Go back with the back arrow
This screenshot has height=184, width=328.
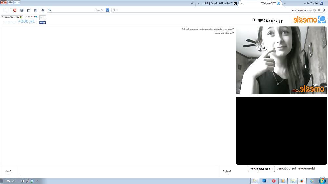(324, 10)
